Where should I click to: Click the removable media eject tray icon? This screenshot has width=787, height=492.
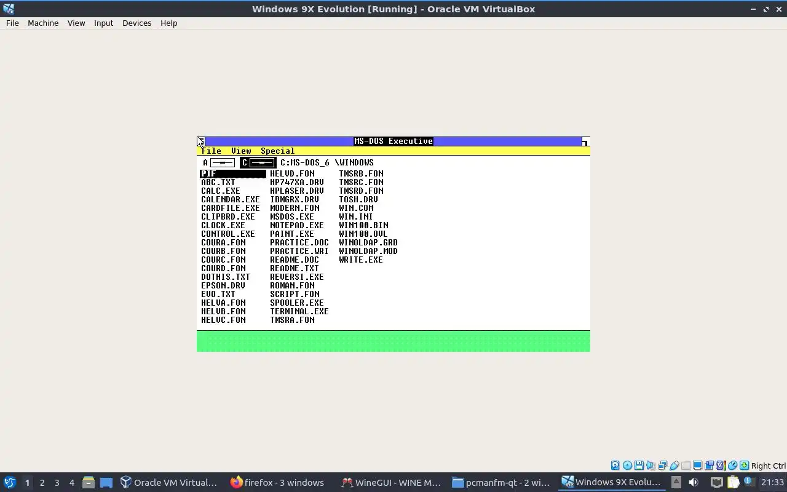(676, 482)
